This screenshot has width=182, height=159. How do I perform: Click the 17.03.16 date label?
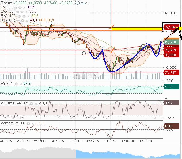(x=145, y=141)
